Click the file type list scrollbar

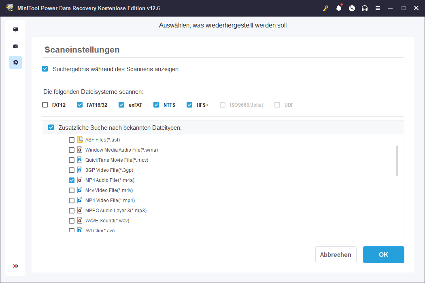(x=397, y=161)
